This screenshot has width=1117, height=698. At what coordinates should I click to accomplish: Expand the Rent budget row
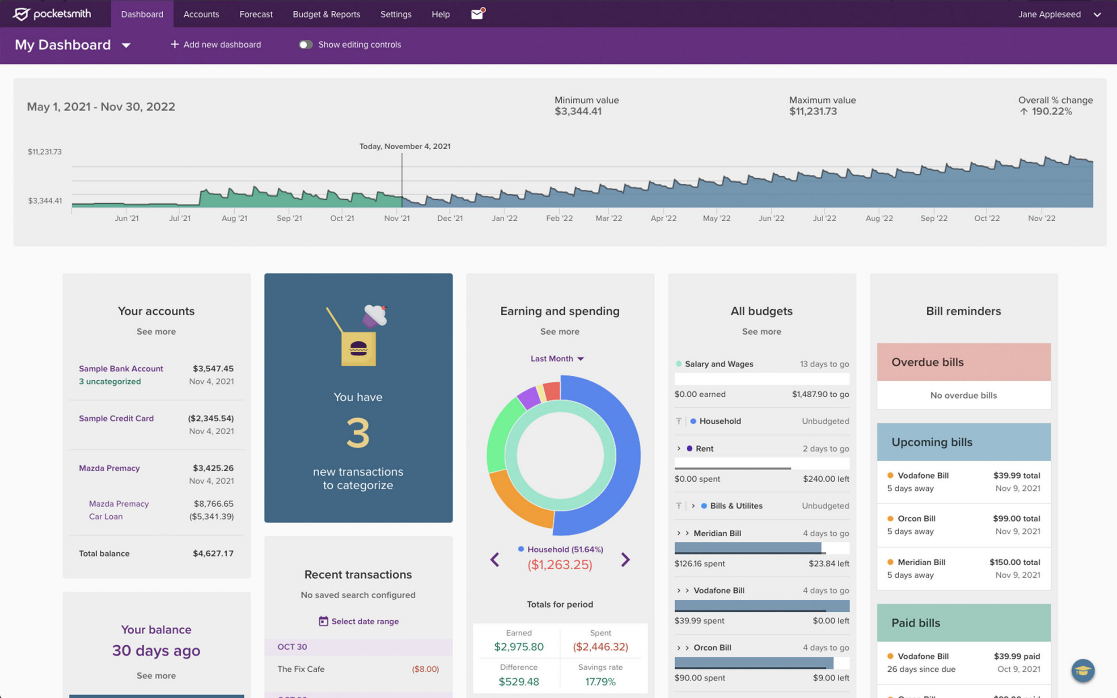(x=679, y=448)
